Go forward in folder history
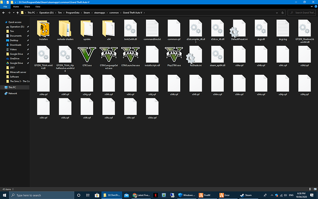The image size is (318, 199). click(9, 12)
